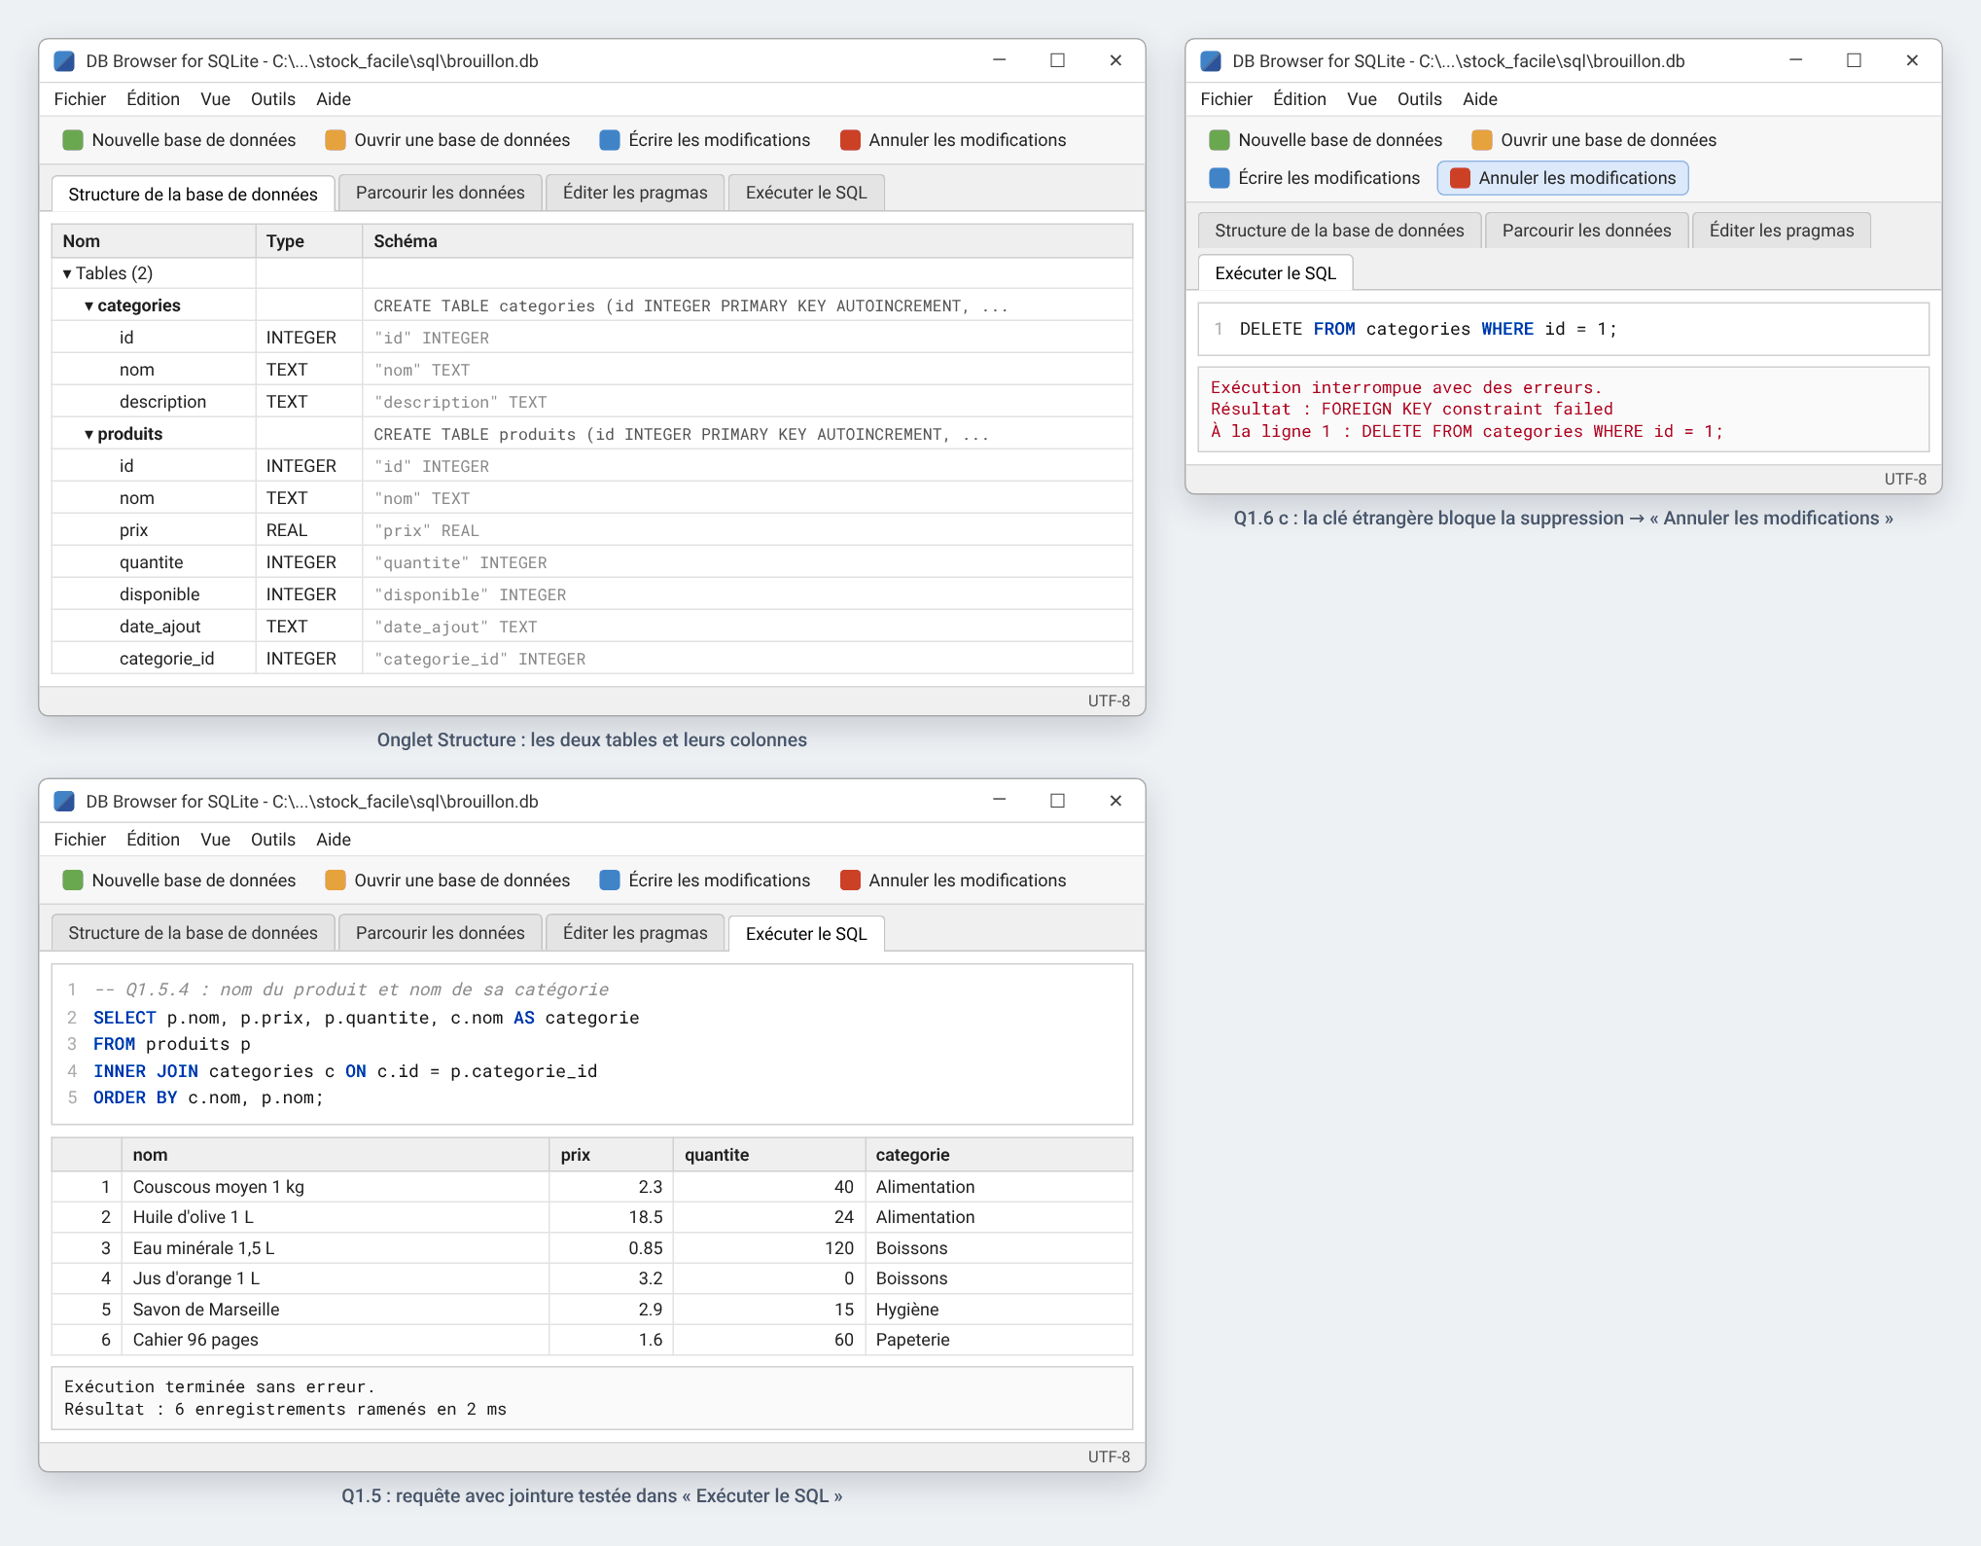Collapse the categories table node
The image size is (1981, 1546).
click(88, 306)
